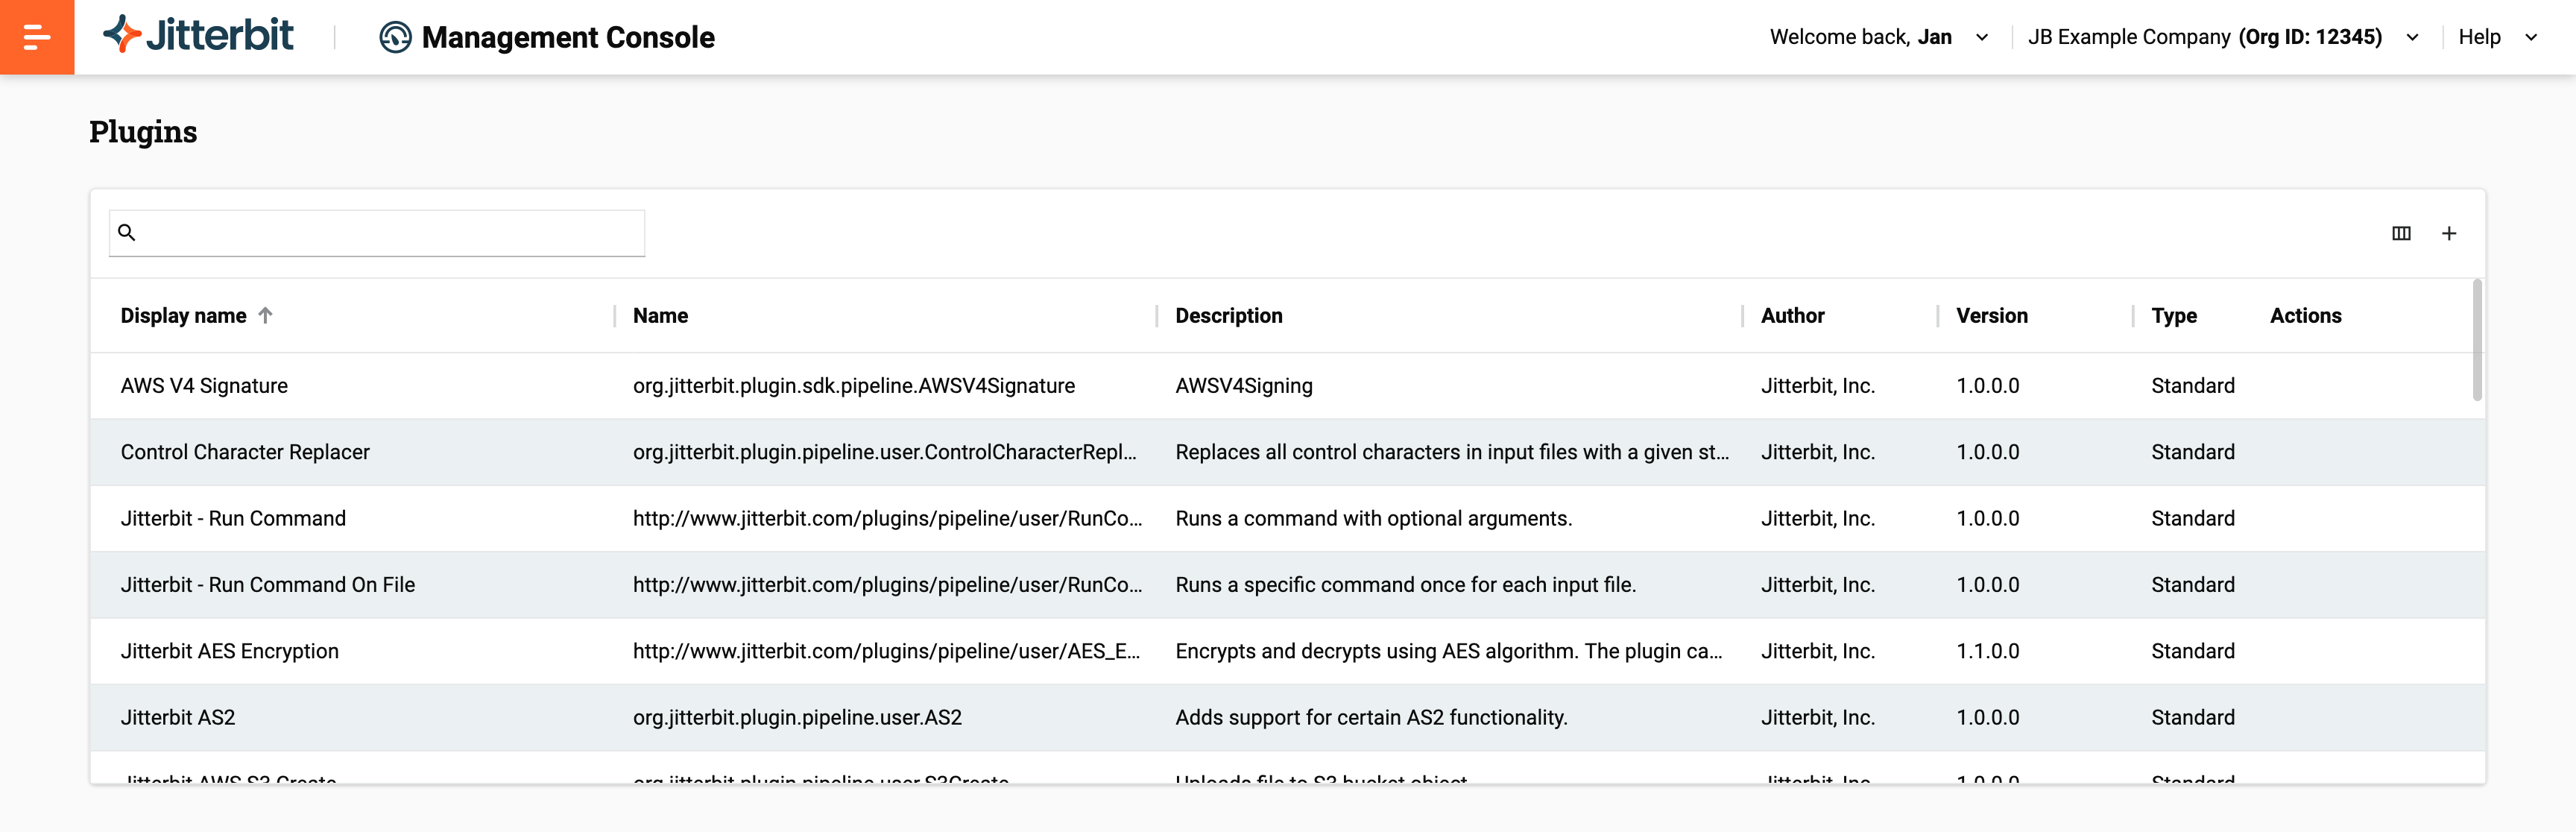Click the Jitterbit logo
The height and width of the screenshot is (832, 2576).
pyautogui.click(x=198, y=35)
